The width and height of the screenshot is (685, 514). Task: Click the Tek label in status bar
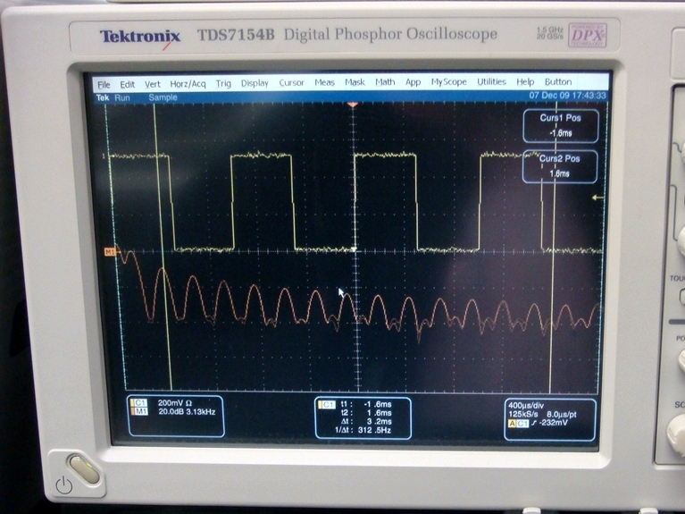(103, 98)
